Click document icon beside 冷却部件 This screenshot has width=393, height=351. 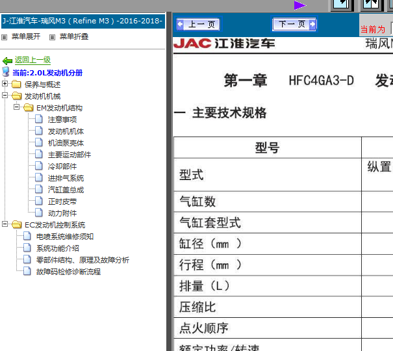tap(38, 166)
